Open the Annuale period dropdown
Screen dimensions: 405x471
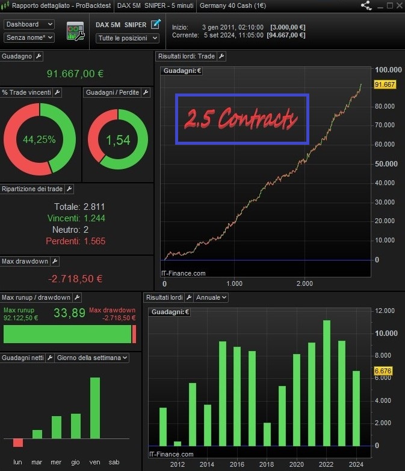click(x=212, y=297)
